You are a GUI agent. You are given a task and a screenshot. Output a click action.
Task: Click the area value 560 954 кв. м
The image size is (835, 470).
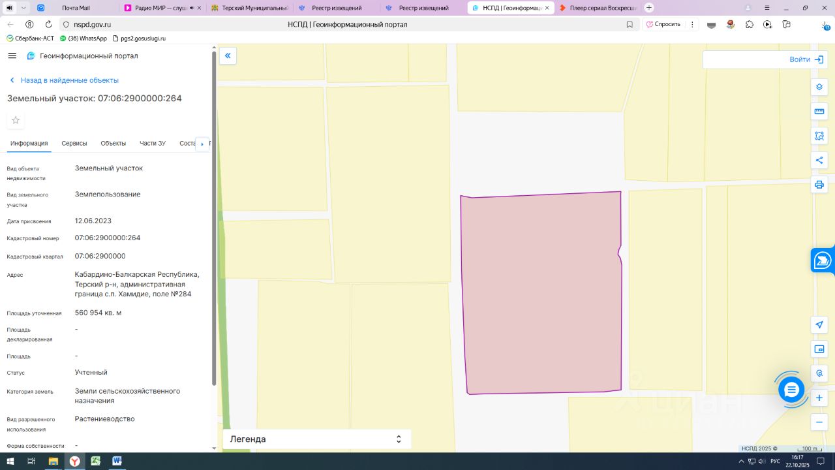tap(99, 313)
